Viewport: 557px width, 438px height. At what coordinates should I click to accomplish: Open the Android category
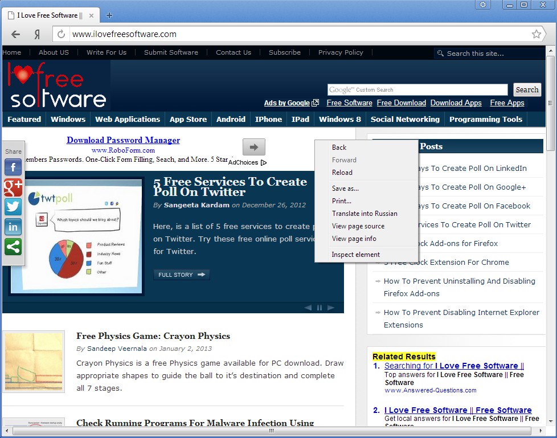coord(231,120)
